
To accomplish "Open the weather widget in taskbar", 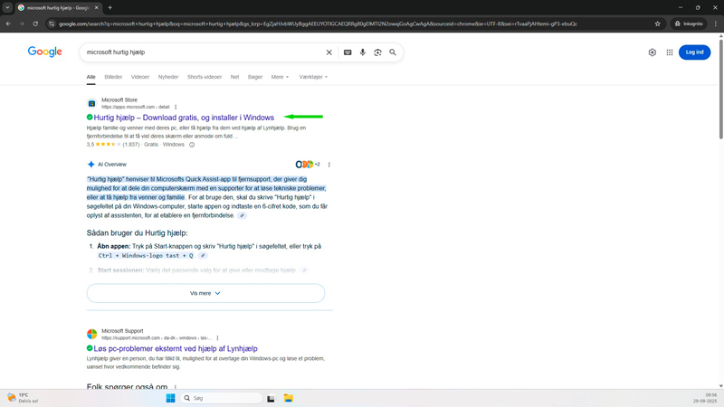I will pyautogui.click(x=23, y=398).
